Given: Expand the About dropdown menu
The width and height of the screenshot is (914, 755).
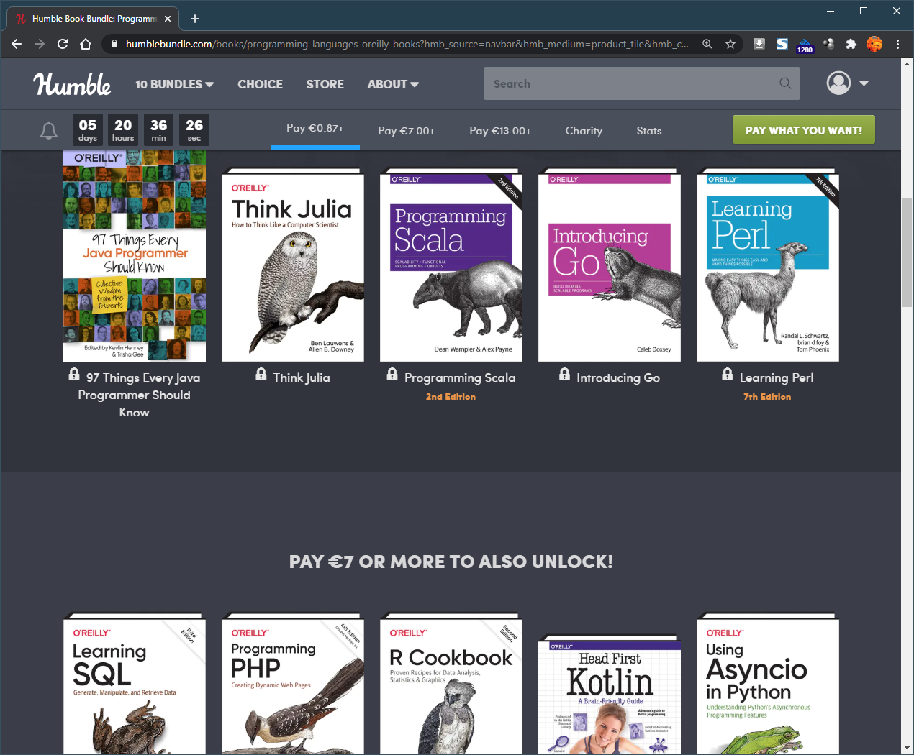Looking at the screenshot, I should (x=393, y=84).
